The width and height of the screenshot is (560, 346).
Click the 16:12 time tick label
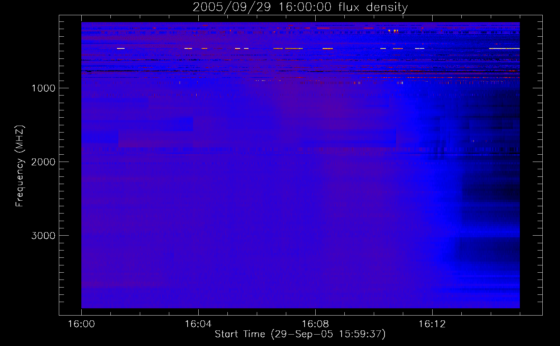pos(432,324)
